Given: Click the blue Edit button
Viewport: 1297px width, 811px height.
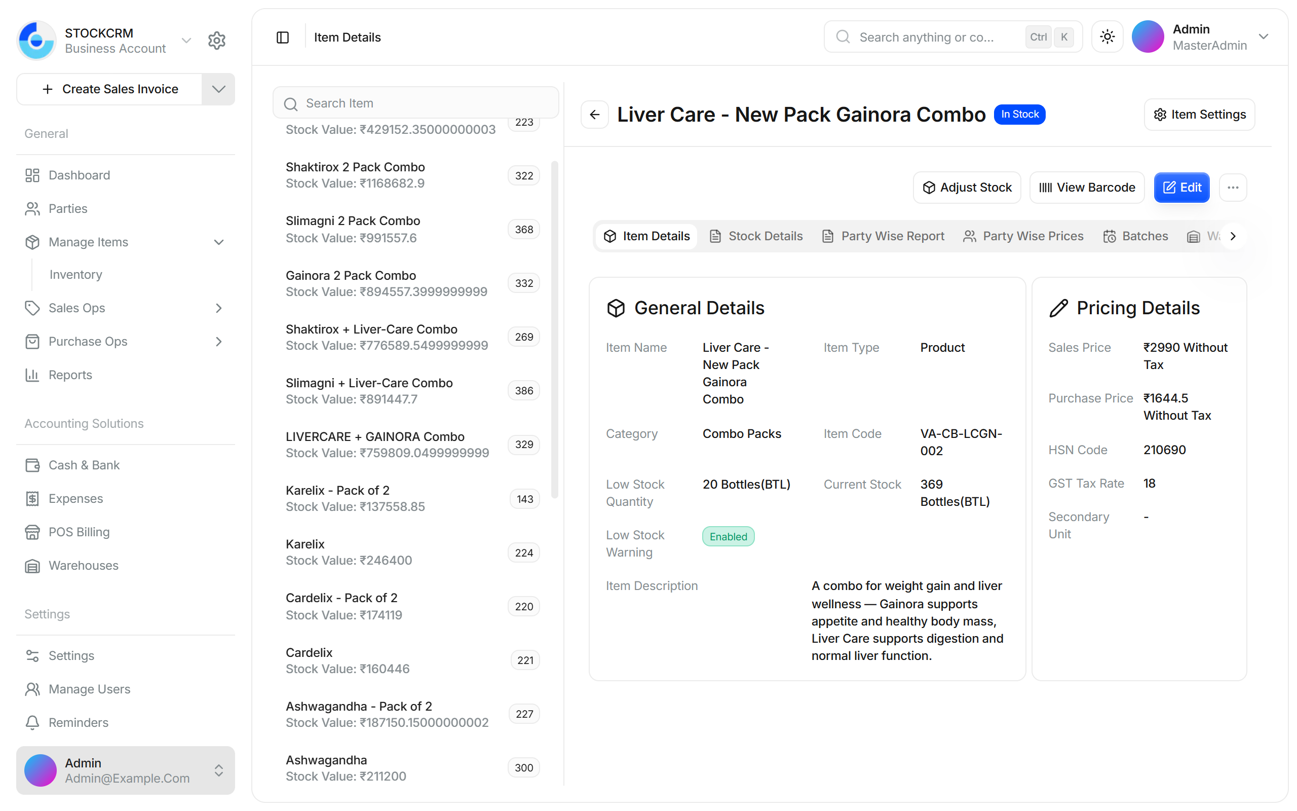Looking at the screenshot, I should coord(1181,187).
